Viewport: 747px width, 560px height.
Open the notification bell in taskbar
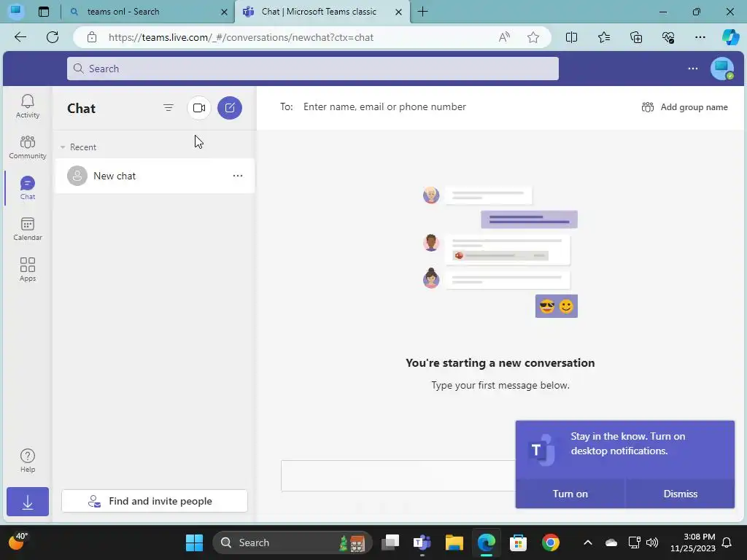727,542
